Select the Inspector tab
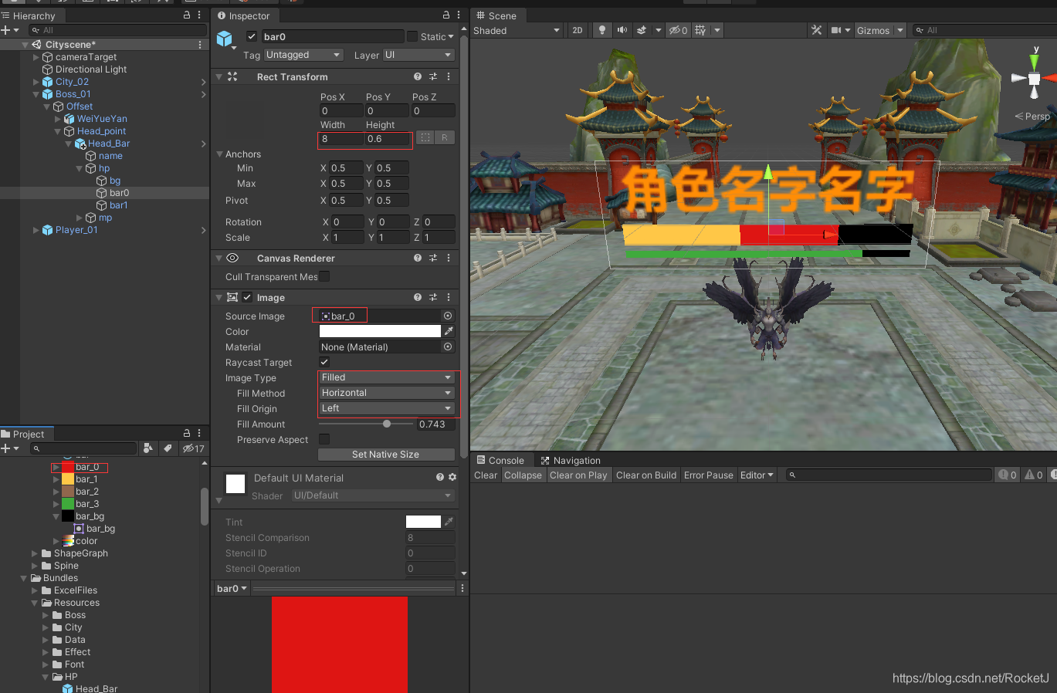 pyautogui.click(x=243, y=15)
